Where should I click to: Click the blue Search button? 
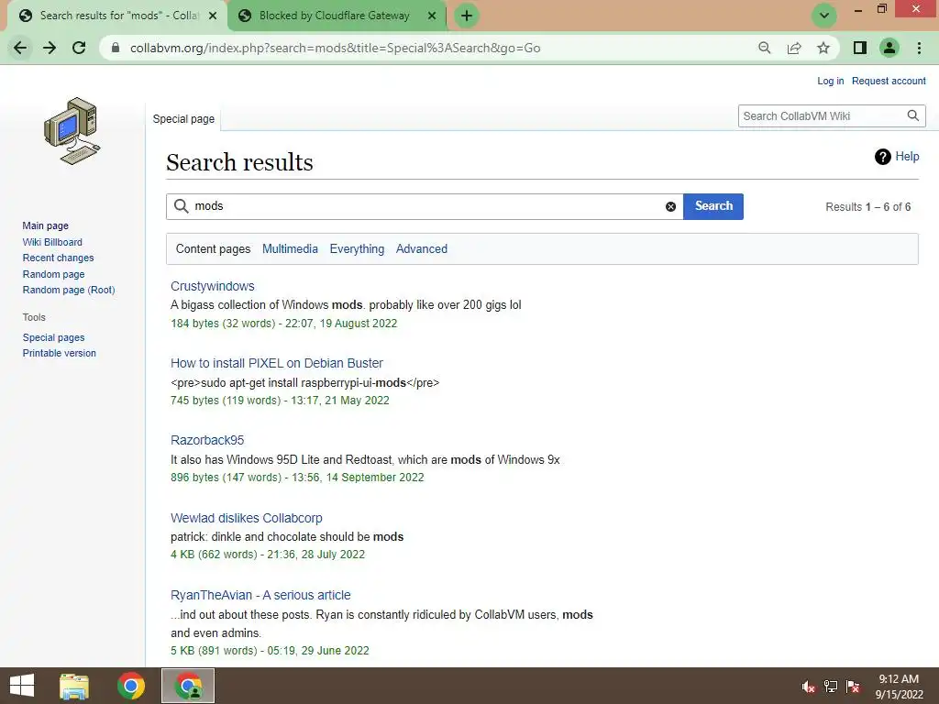tap(713, 206)
